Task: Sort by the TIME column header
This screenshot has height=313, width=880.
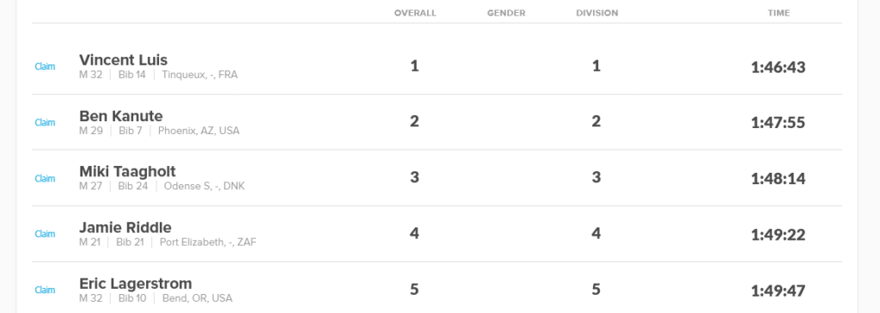Action: (779, 13)
